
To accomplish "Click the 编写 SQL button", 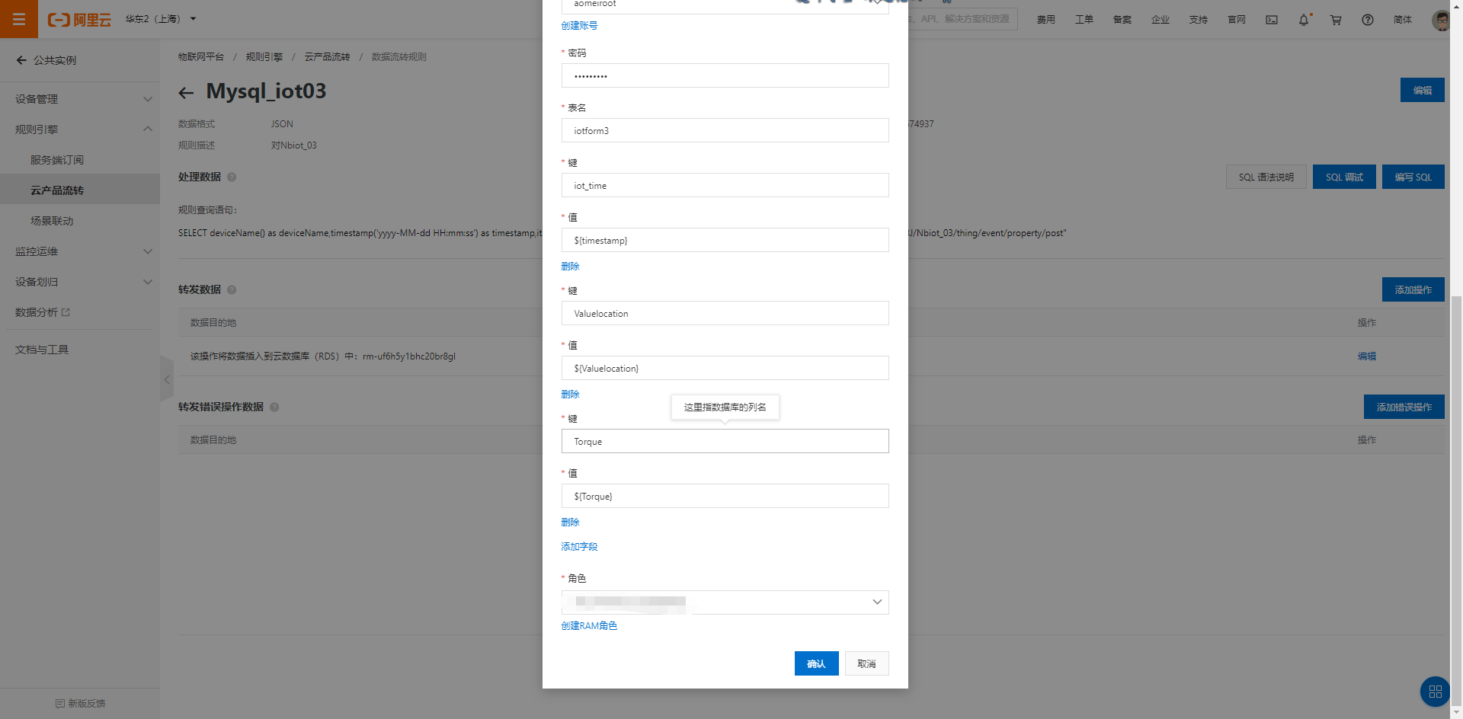I will pos(1413,177).
